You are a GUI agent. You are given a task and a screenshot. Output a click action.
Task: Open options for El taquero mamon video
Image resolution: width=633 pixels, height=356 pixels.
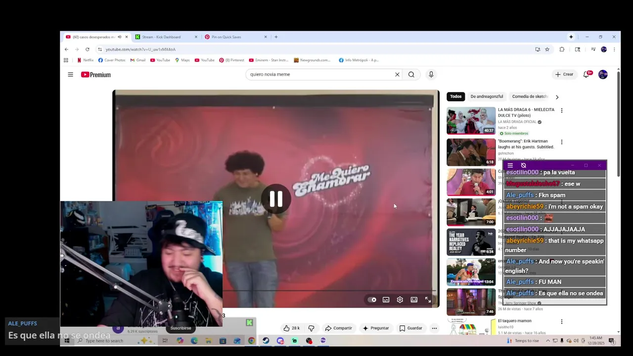pyautogui.click(x=561, y=322)
